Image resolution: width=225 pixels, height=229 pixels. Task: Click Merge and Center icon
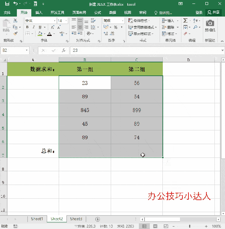[x=93, y=27]
